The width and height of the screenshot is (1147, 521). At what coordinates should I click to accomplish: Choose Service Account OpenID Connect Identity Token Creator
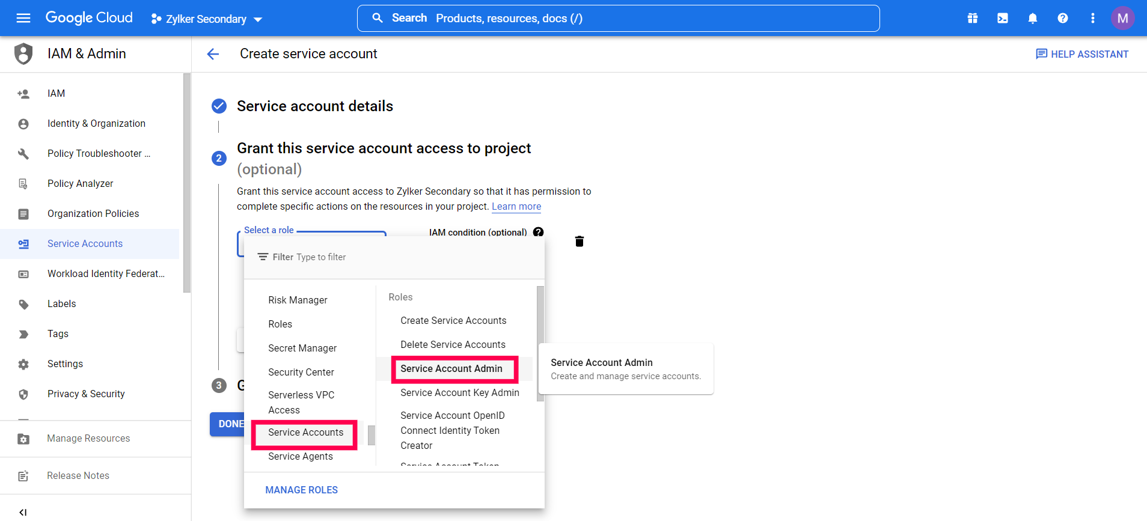pyautogui.click(x=453, y=430)
